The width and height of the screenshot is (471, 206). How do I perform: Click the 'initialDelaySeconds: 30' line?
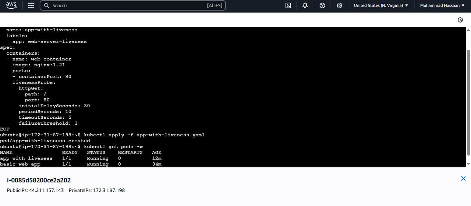54,106
